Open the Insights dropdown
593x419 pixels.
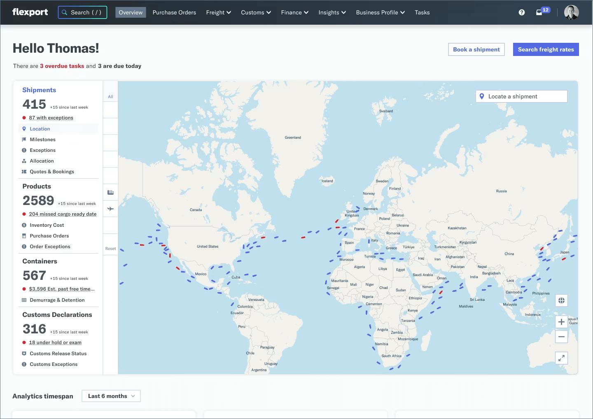click(332, 12)
